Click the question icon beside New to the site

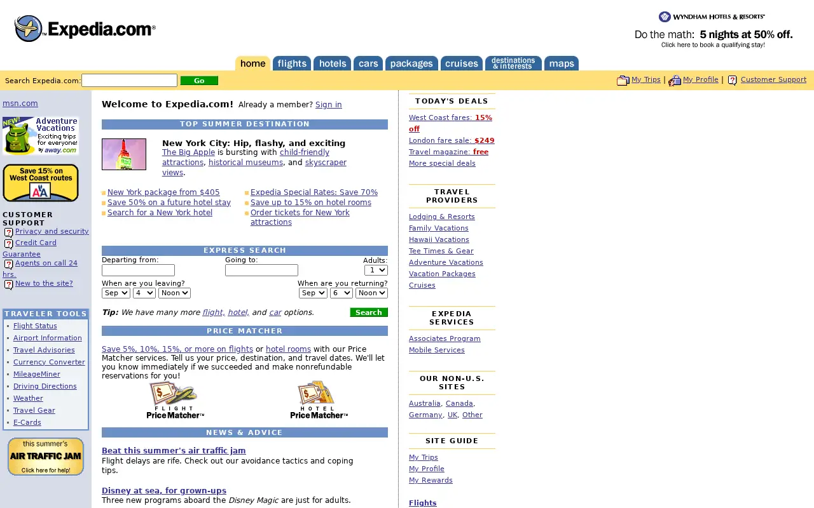pyautogui.click(x=8, y=284)
